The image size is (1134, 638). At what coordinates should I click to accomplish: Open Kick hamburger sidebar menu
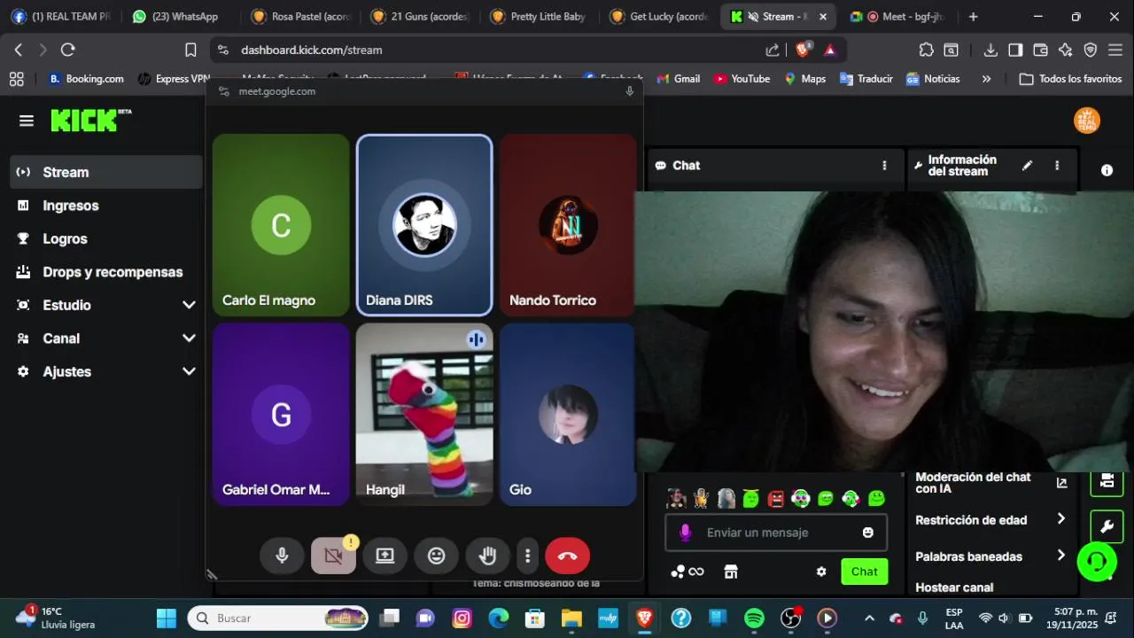coord(27,121)
